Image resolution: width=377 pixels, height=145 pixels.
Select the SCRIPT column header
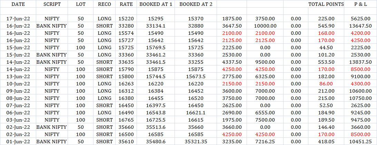click(x=52, y=4)
